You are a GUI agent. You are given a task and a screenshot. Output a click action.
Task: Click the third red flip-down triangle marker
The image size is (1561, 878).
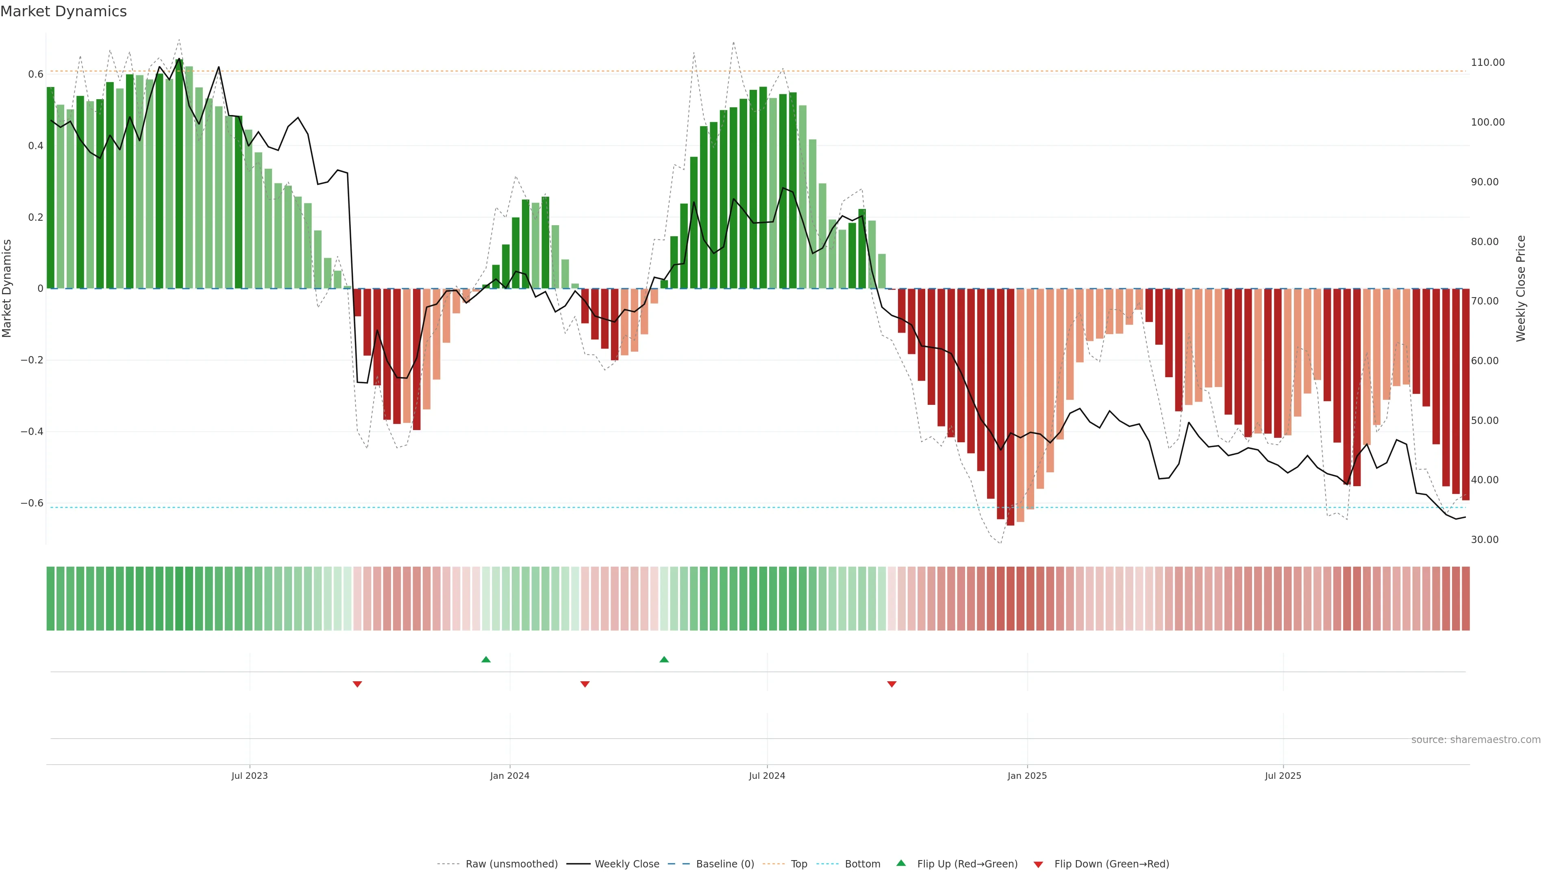point(891,684)
